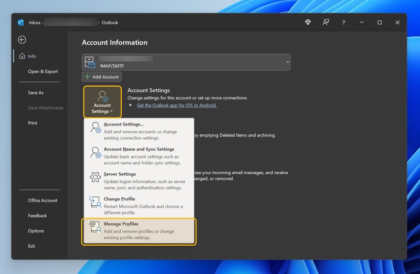The image size is (420, 274).
Task: Click the Account Settings section title
Action: [149, 90]
